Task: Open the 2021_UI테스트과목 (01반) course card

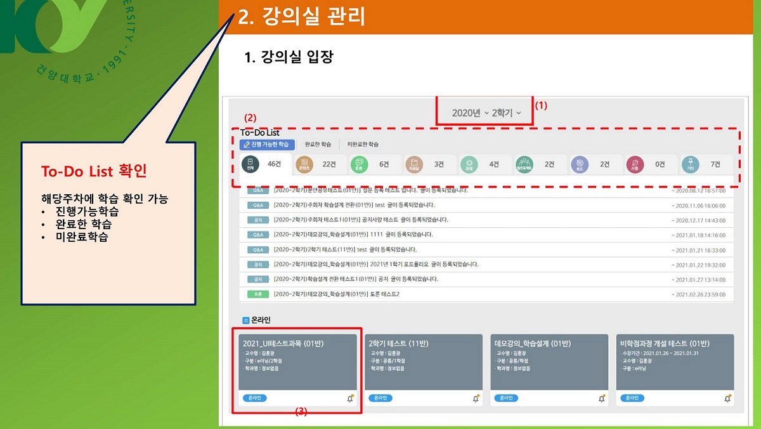Action: (x=298, y=362)
